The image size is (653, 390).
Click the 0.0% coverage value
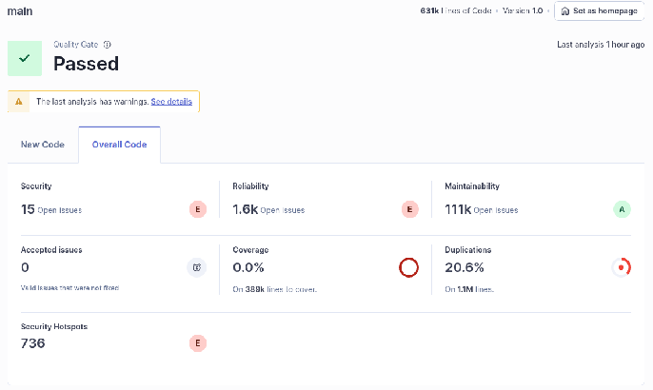(248, 267)
